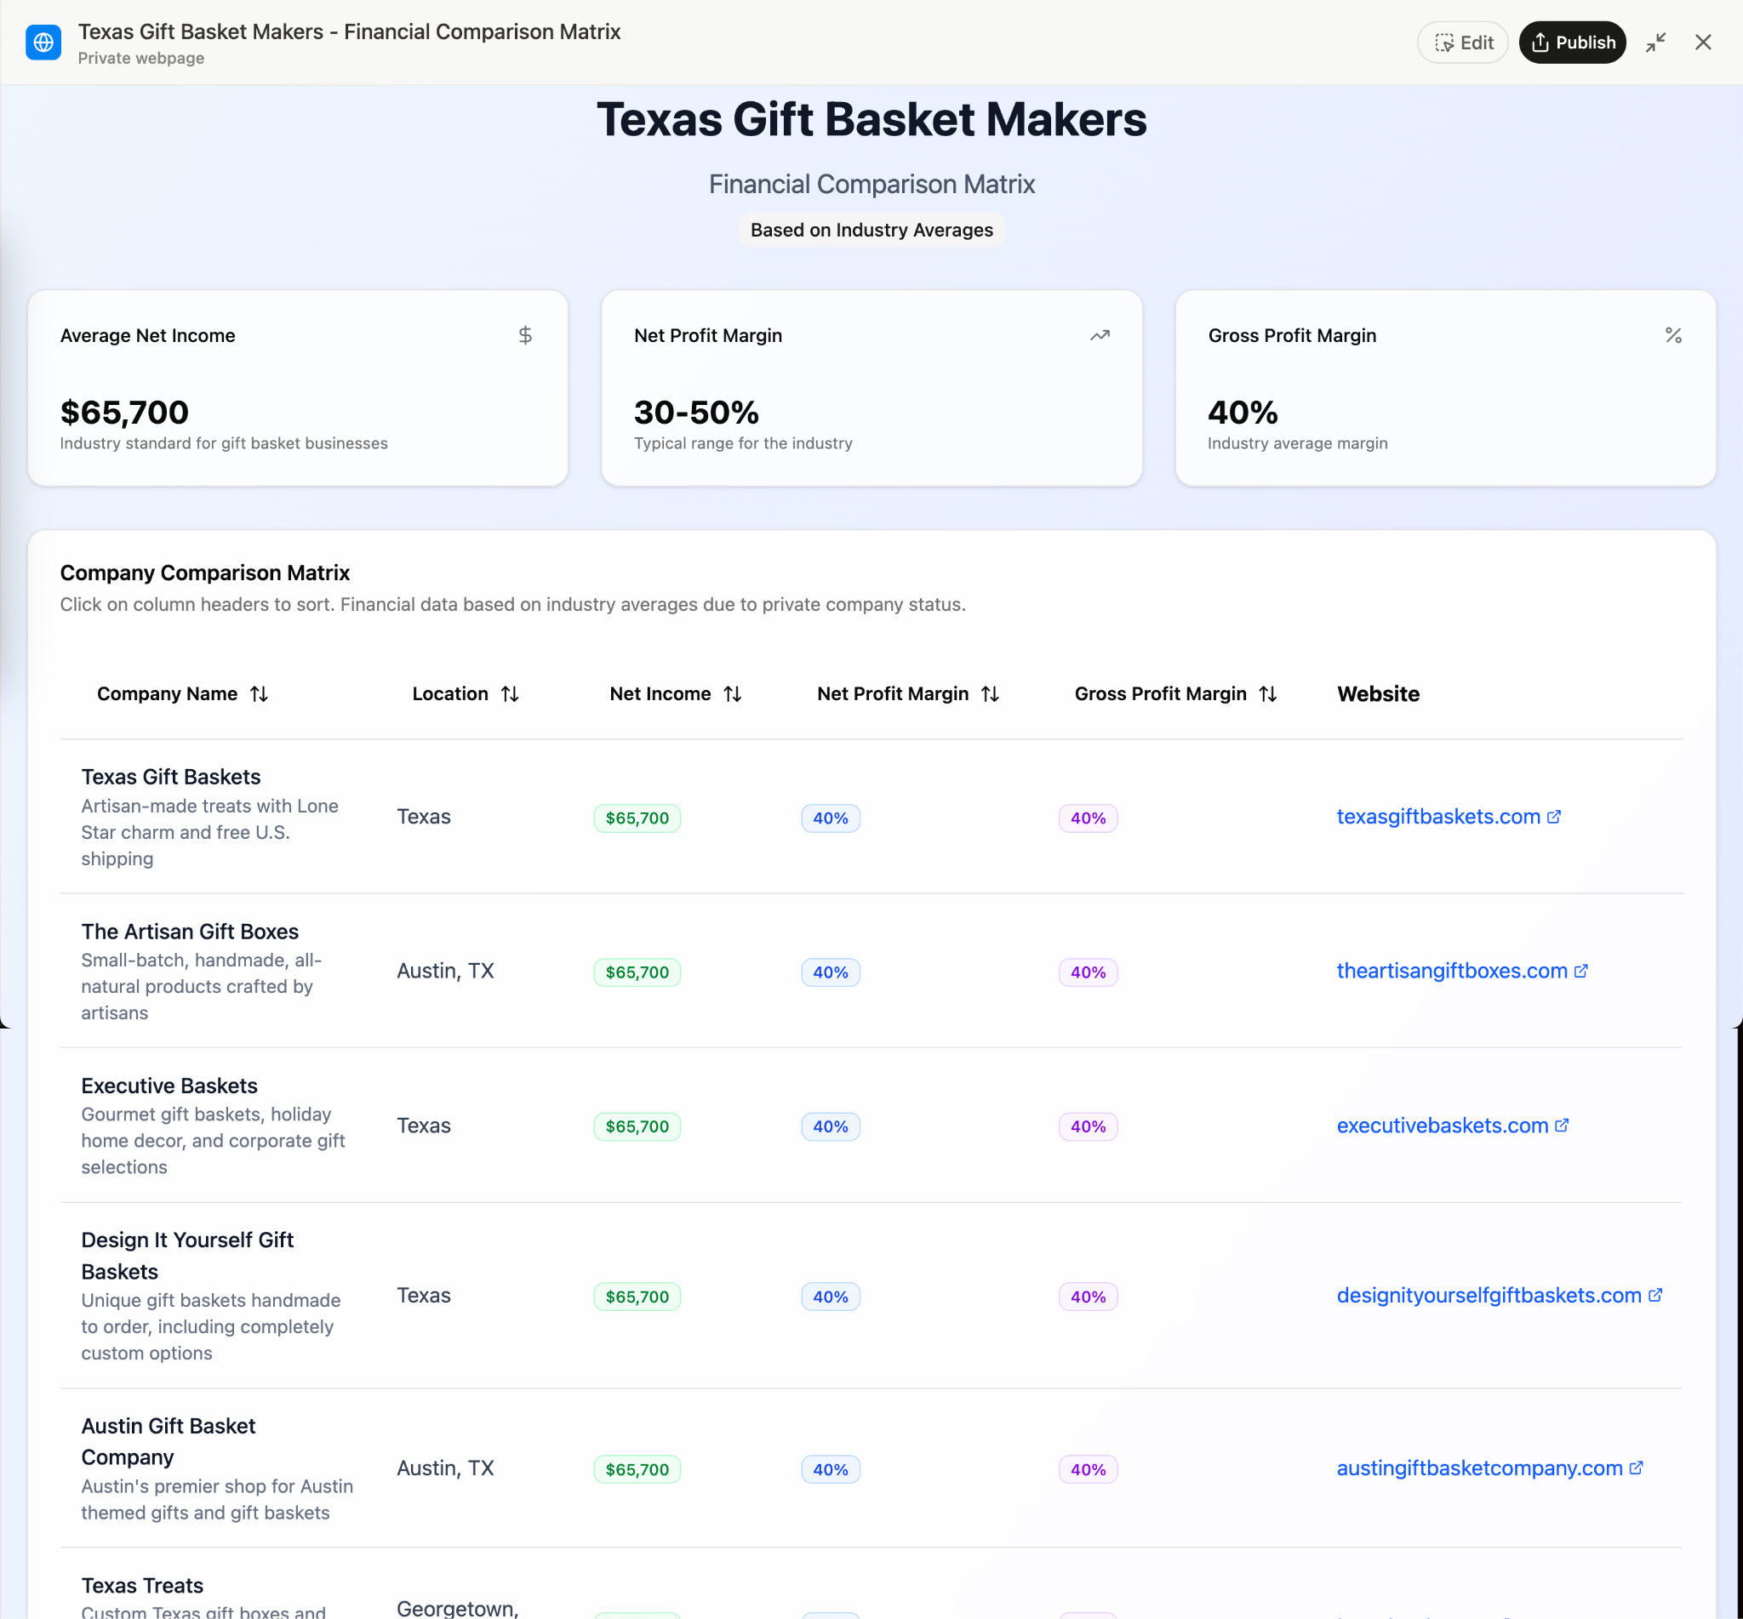The image size is (1743, 1619).
Task: Click external link icon after austingiftbasketcompany.com
Action: pos(1636,1468)
